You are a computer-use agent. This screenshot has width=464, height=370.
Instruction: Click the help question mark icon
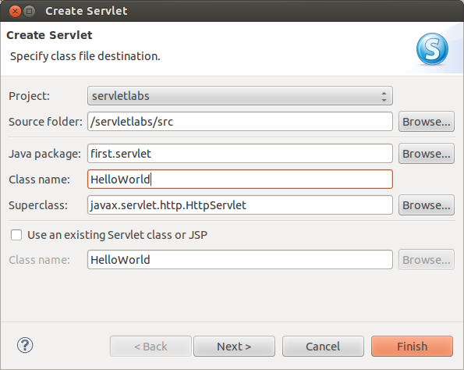pyautogui.click(x=25, y=346)
